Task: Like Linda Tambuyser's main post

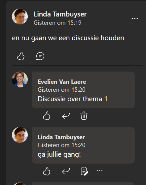Action: click(21, 56)
